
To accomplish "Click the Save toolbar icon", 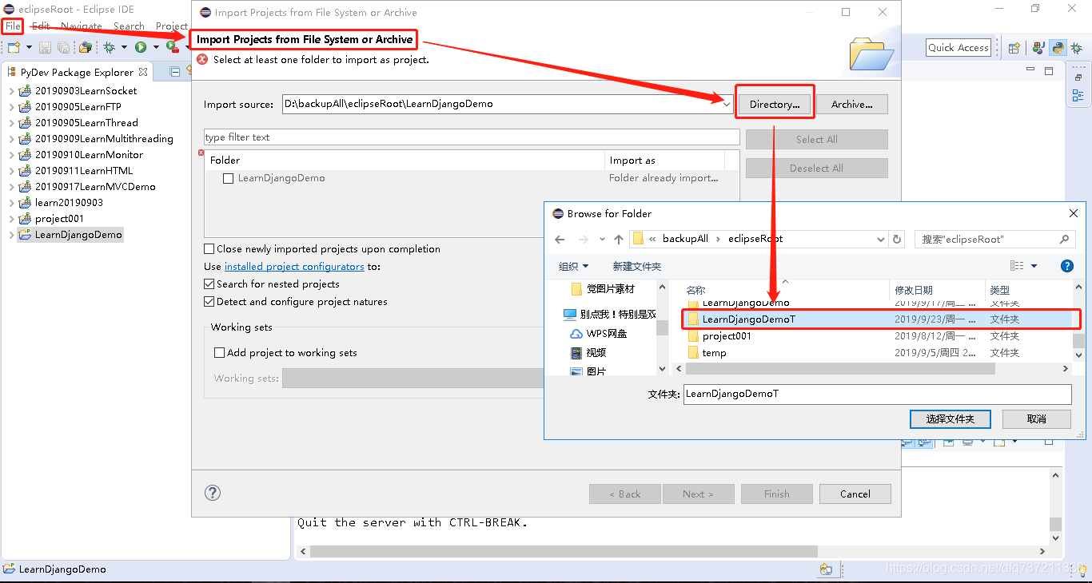I will 46,48.
